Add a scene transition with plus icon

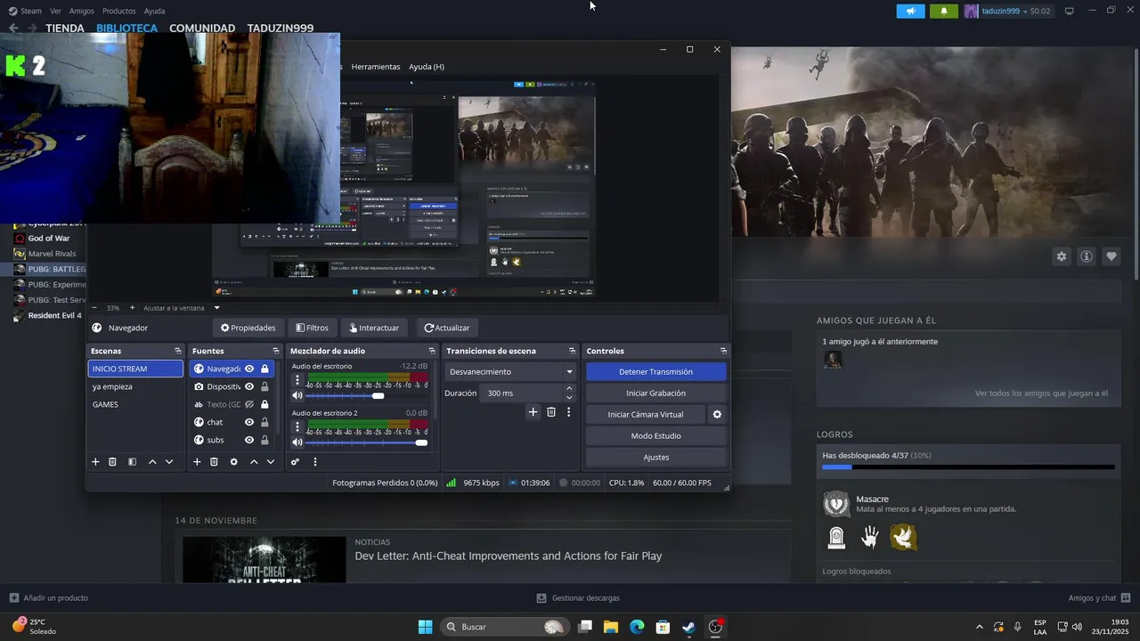[x=533, y=412]
